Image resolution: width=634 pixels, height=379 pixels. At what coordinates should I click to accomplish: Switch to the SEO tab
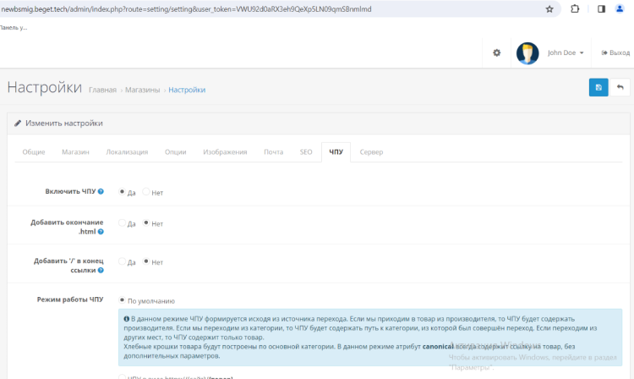(x=306, y=152)
